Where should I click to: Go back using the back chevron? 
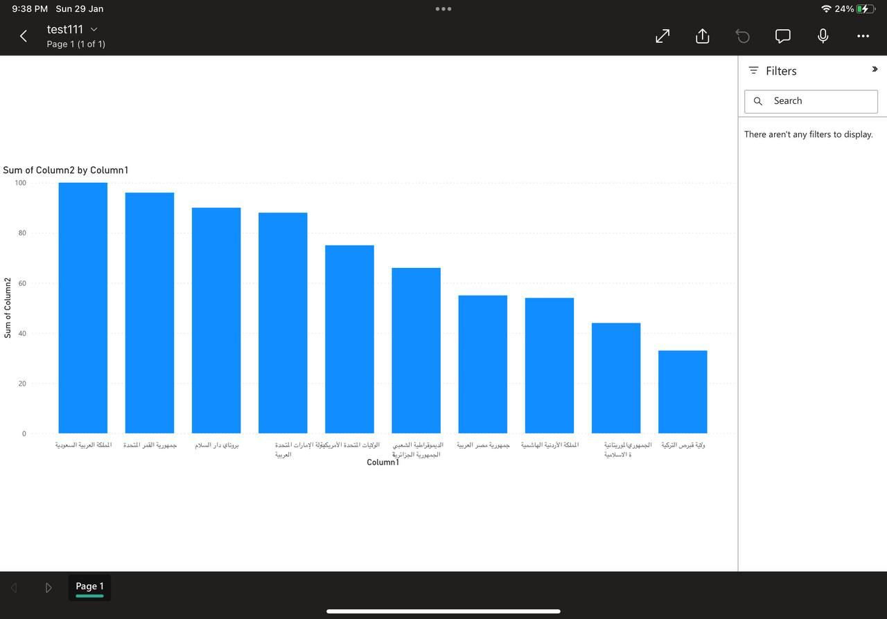(x=24, y=36)
